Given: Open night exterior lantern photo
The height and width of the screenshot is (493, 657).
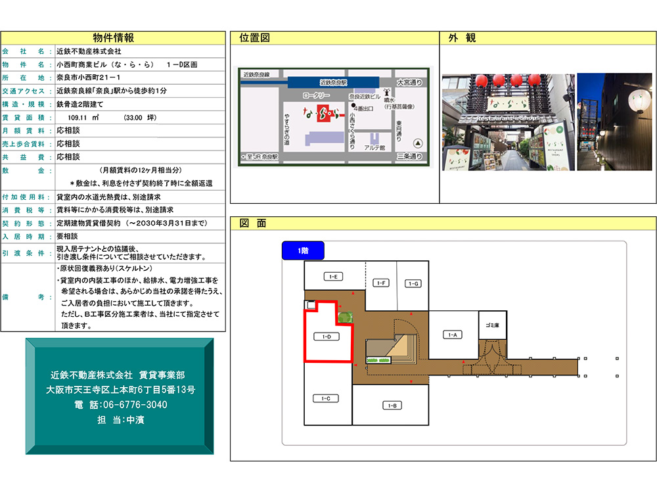Looking at the screenshot, I should (615, 122).
